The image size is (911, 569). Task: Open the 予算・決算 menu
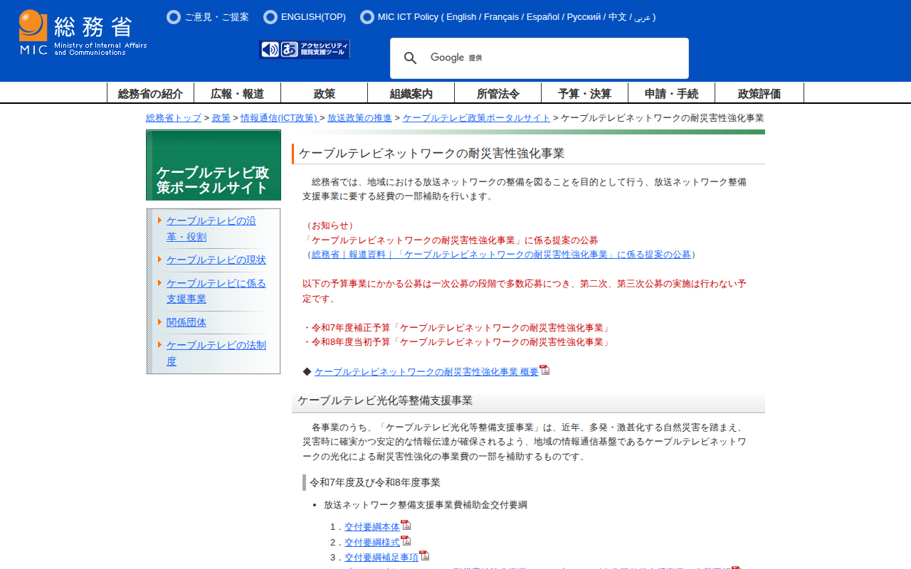click(584, 93)
